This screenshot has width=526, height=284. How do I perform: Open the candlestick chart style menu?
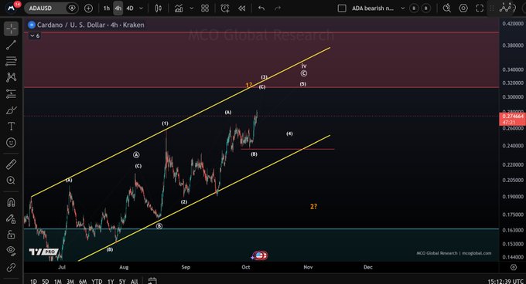click(x=159, y=8)
